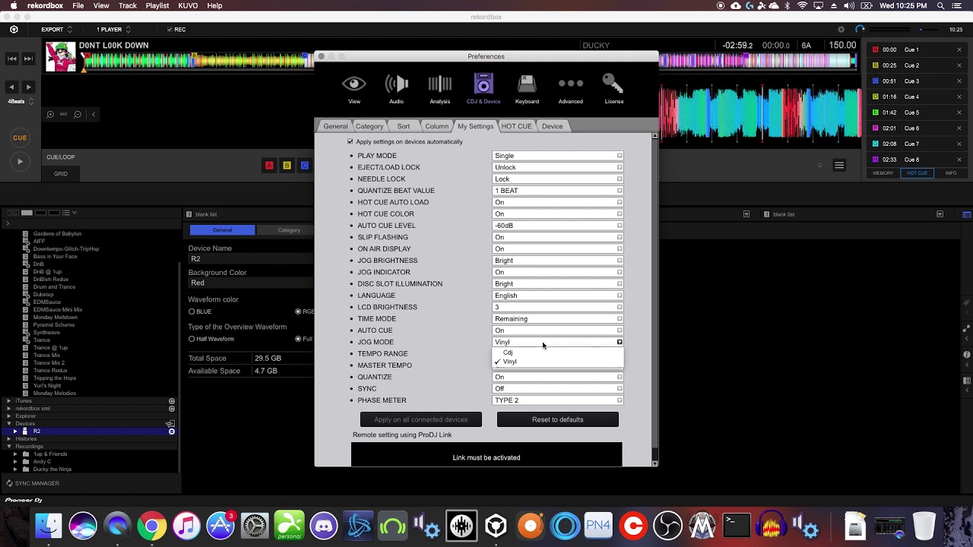Click the track artwork thumbnail
973x547 pixels.
tap(61, 56)
